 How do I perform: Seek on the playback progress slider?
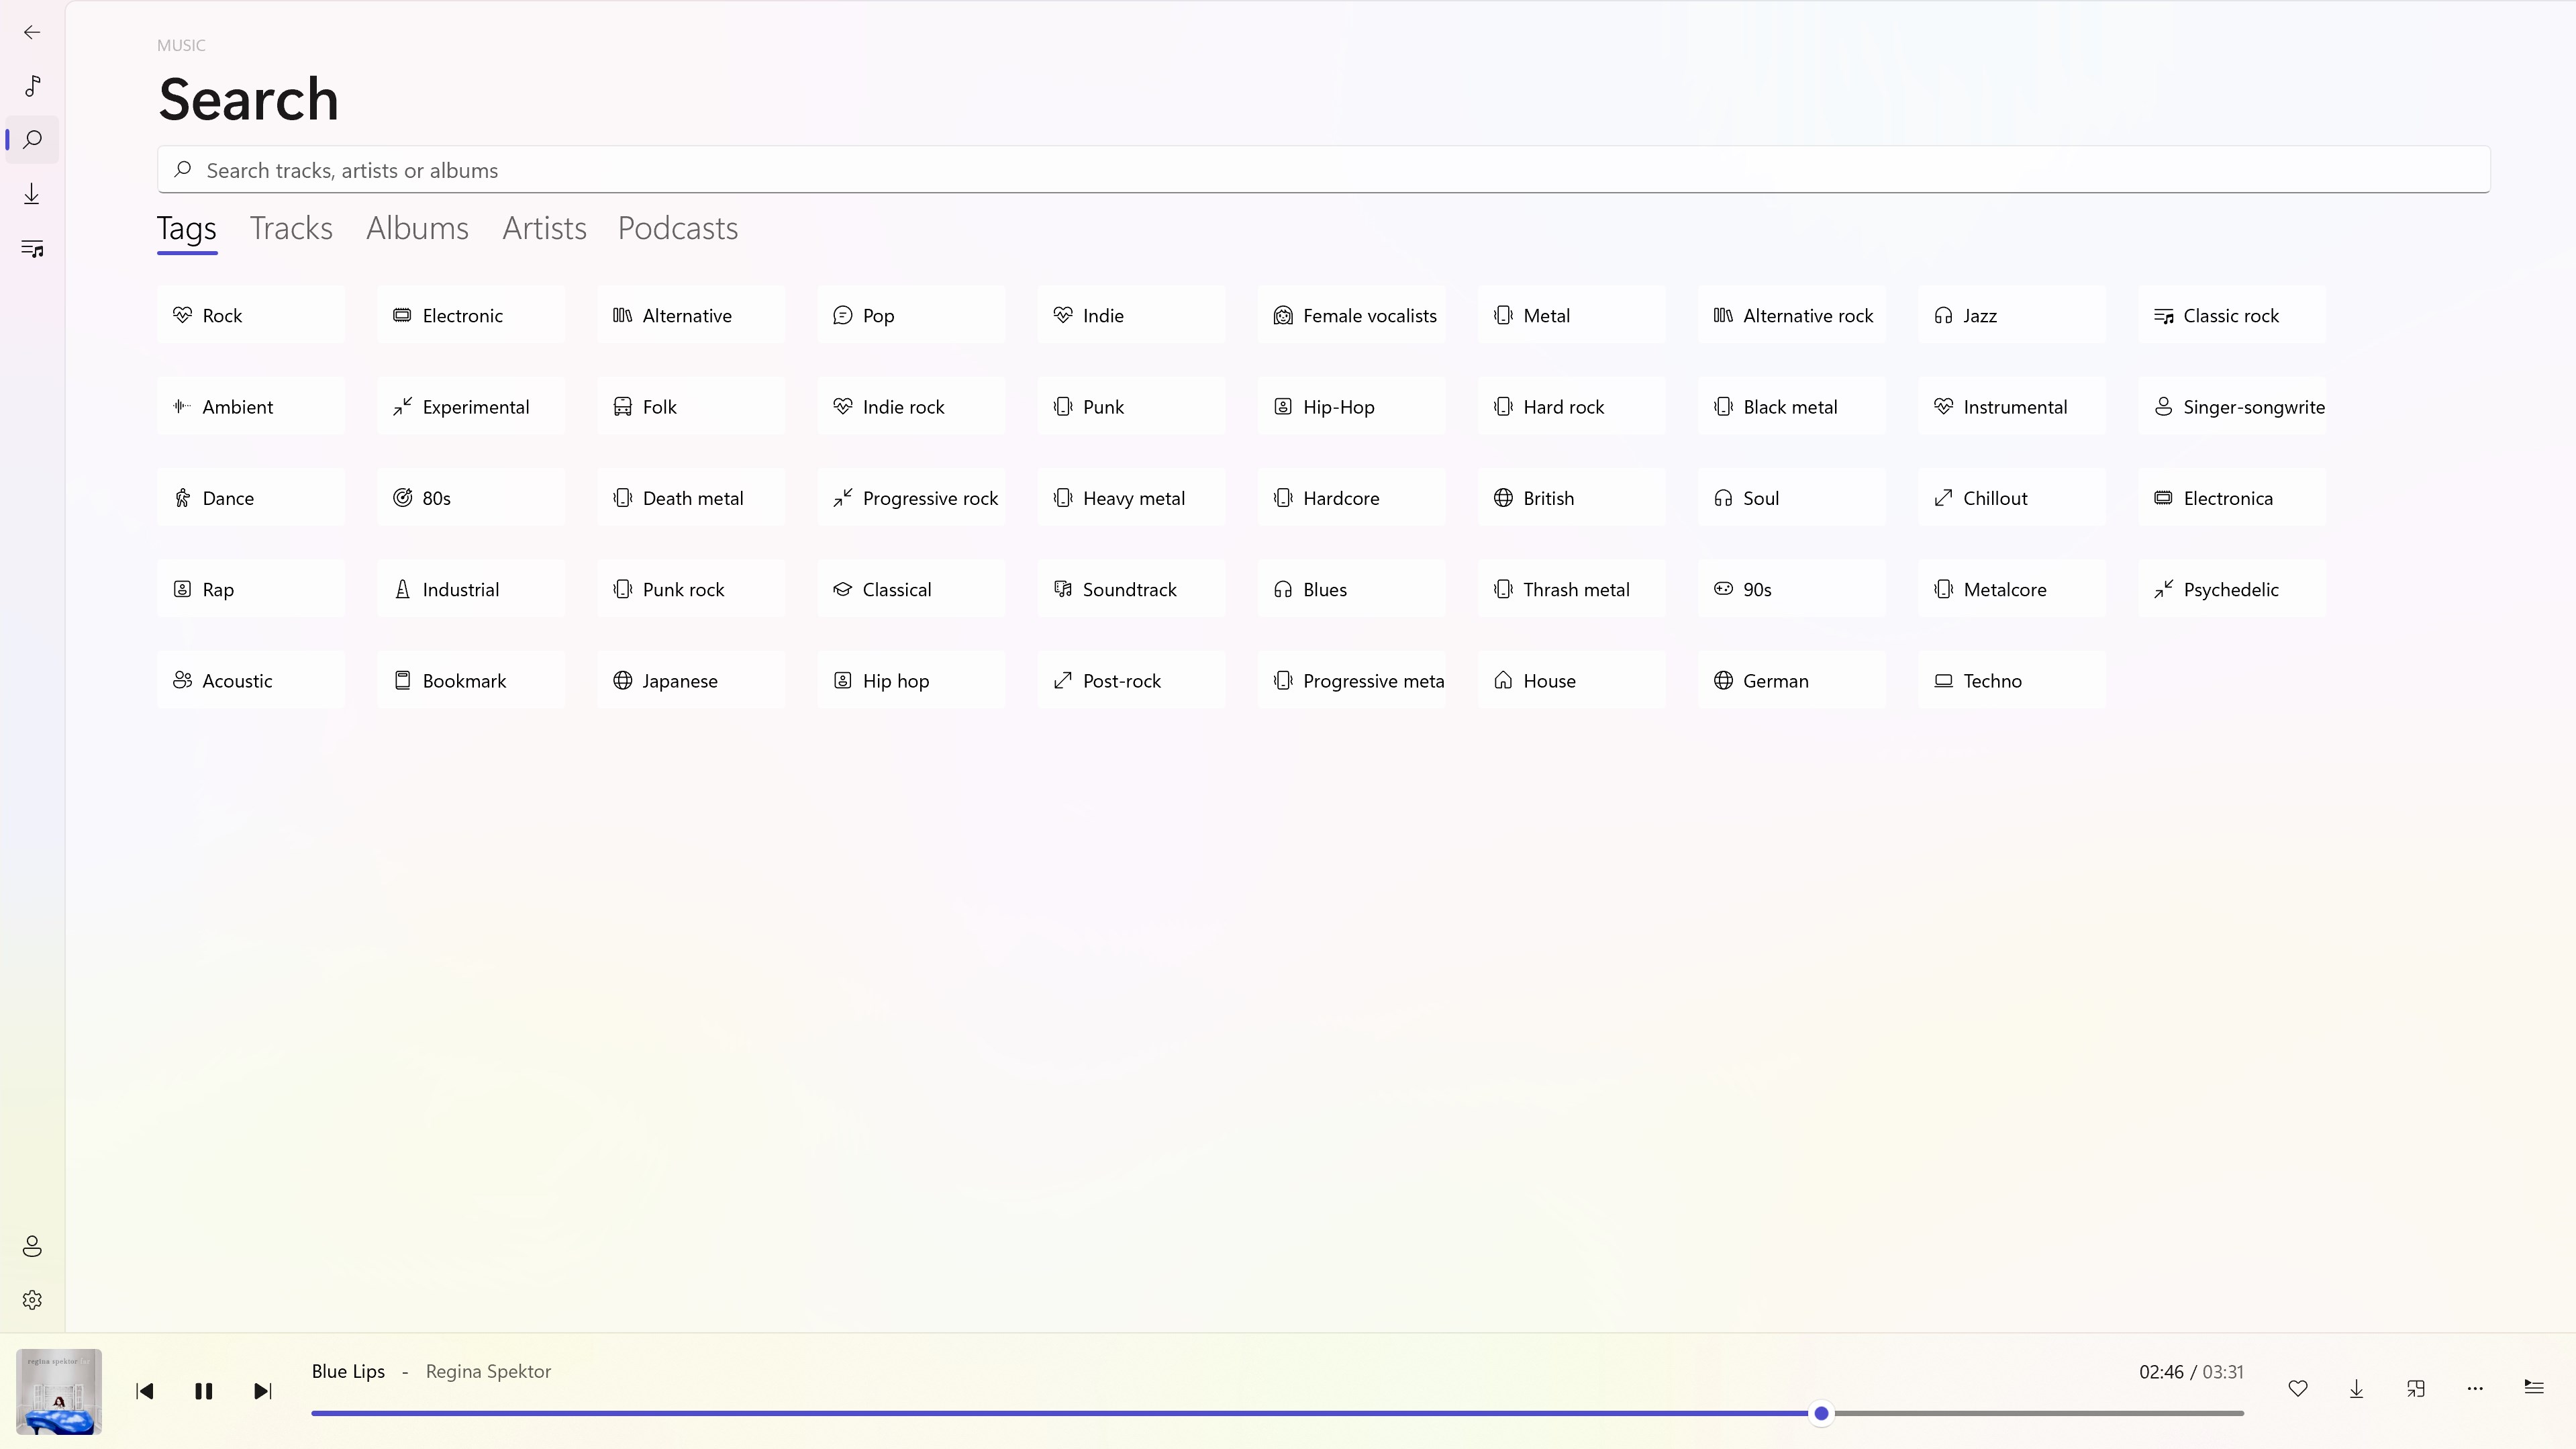click(x=1277, y=1413)
